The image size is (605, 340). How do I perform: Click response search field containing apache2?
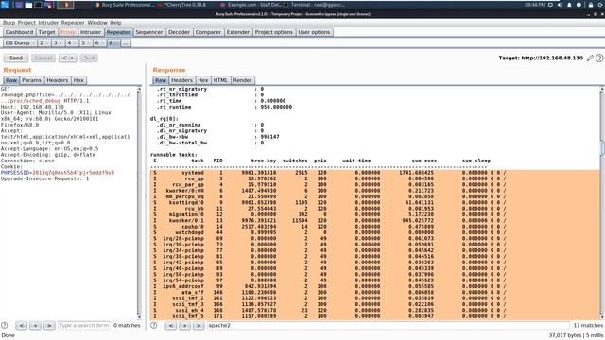point(388,325)
